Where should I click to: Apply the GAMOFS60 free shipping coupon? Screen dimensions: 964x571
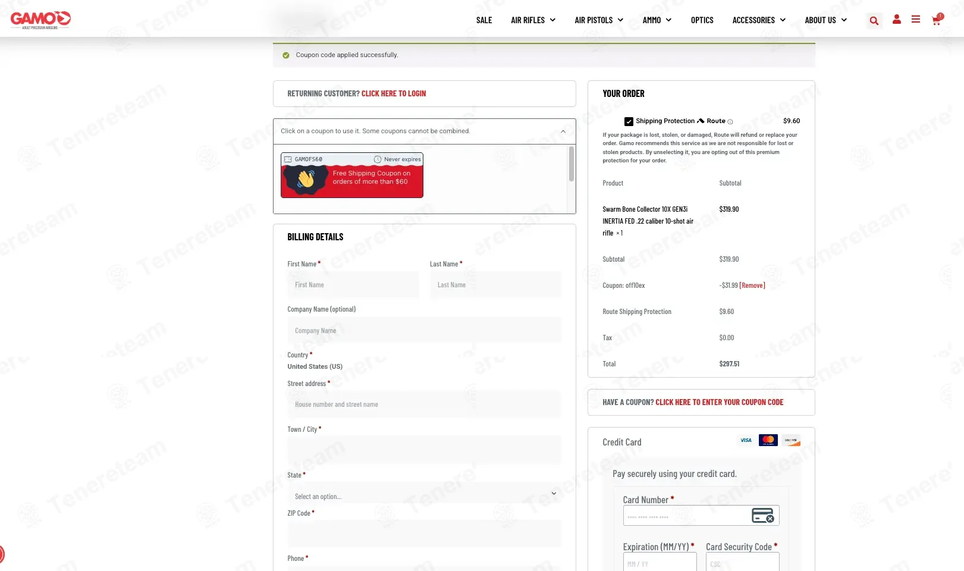[x=352, y=175]
